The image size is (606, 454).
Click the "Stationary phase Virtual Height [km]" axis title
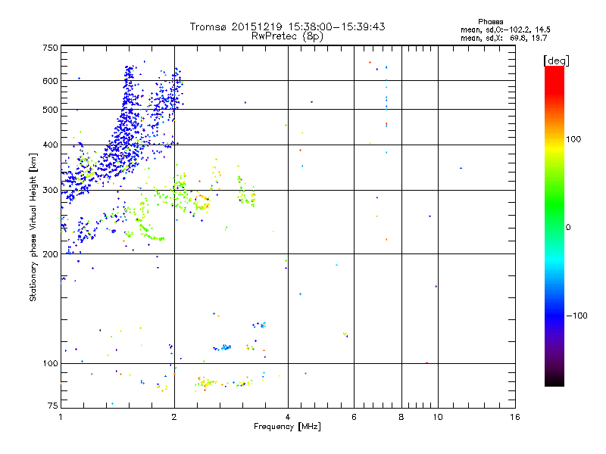tap(33, 227)
